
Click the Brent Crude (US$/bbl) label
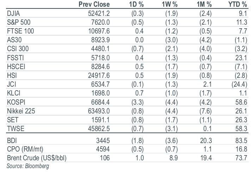37,158
